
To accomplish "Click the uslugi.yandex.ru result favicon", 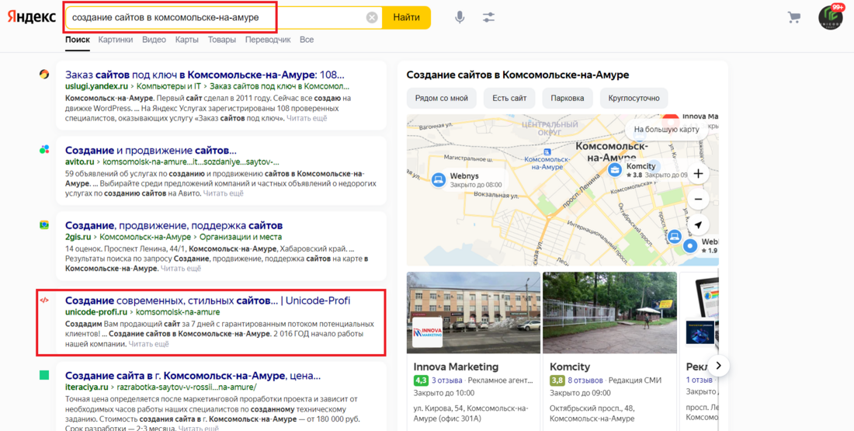I will tap(44, 74).
